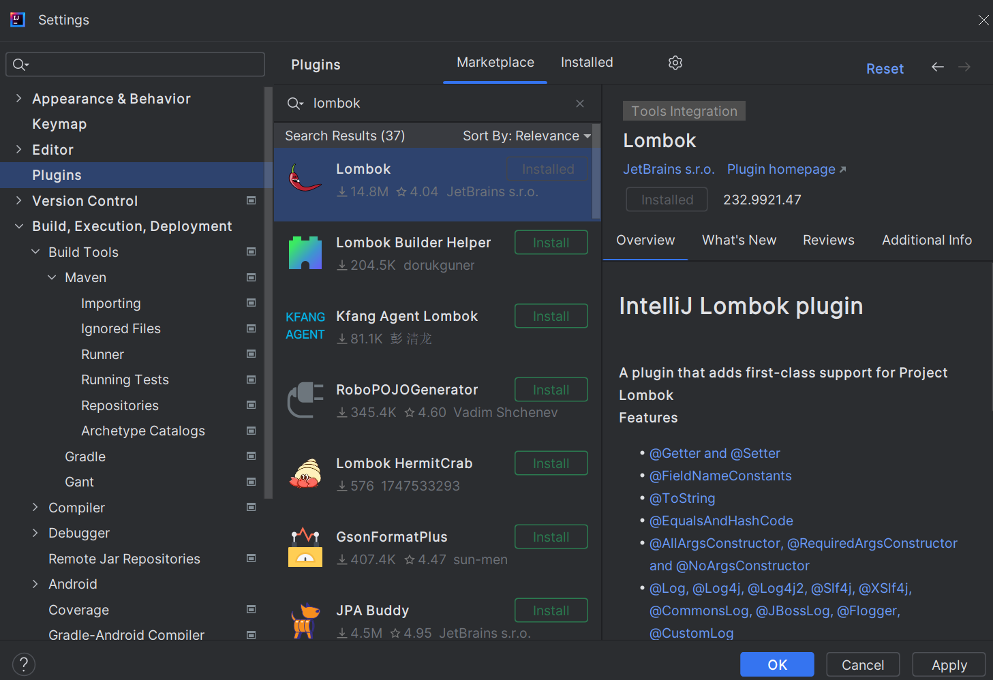This screenshot has width=993, height=680.
Task: Switch to Installed tab
Action: 587,63
